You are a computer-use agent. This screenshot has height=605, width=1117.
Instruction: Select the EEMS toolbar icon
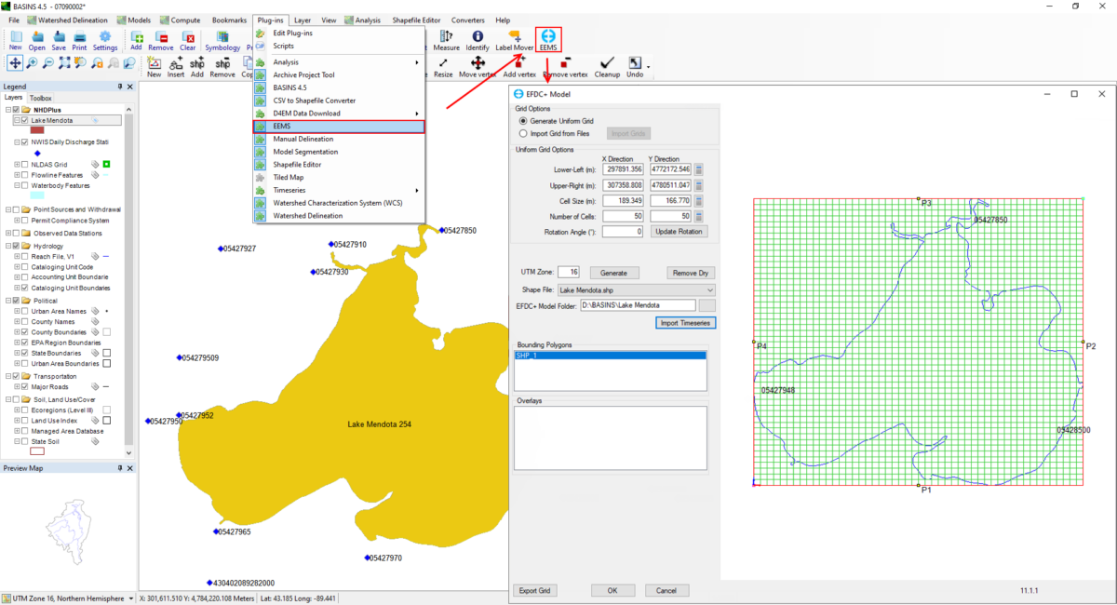[548, 39]
